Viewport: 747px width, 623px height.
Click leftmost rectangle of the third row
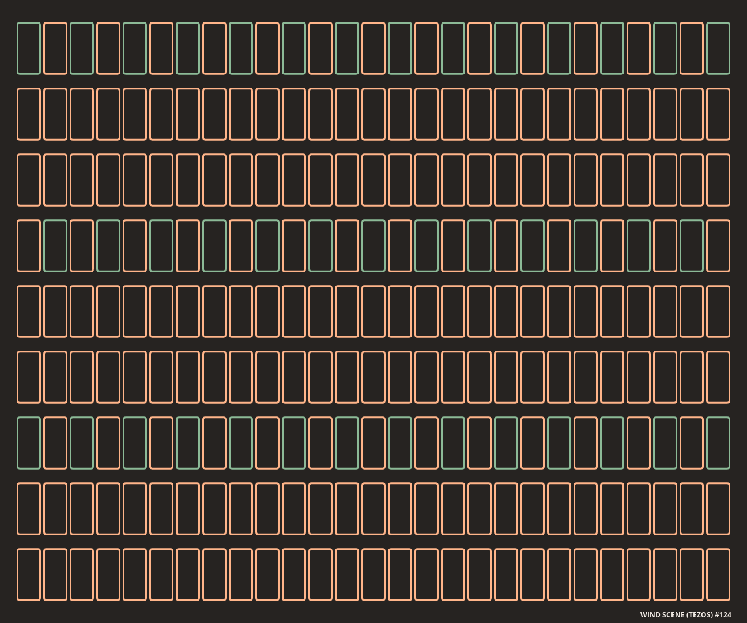(x=29, y=180)
